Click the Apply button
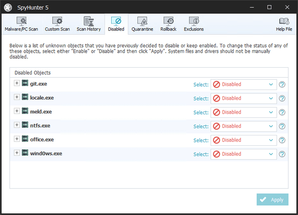298x215 pixels. [272, 200]
